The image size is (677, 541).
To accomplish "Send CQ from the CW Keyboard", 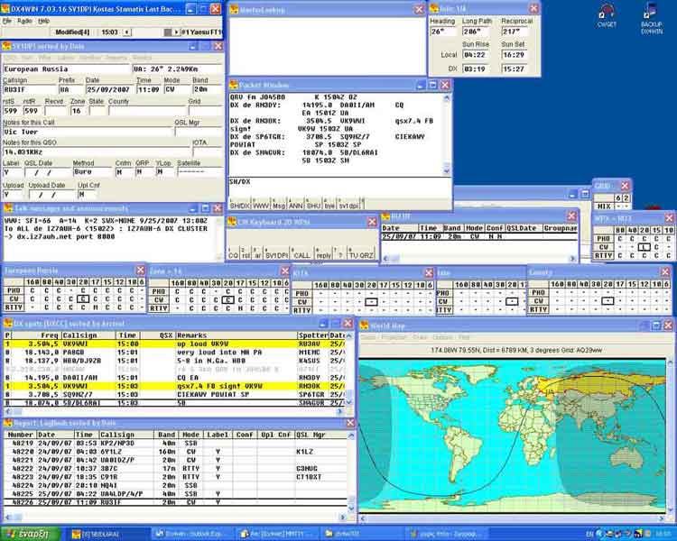I will click(234, 255).
